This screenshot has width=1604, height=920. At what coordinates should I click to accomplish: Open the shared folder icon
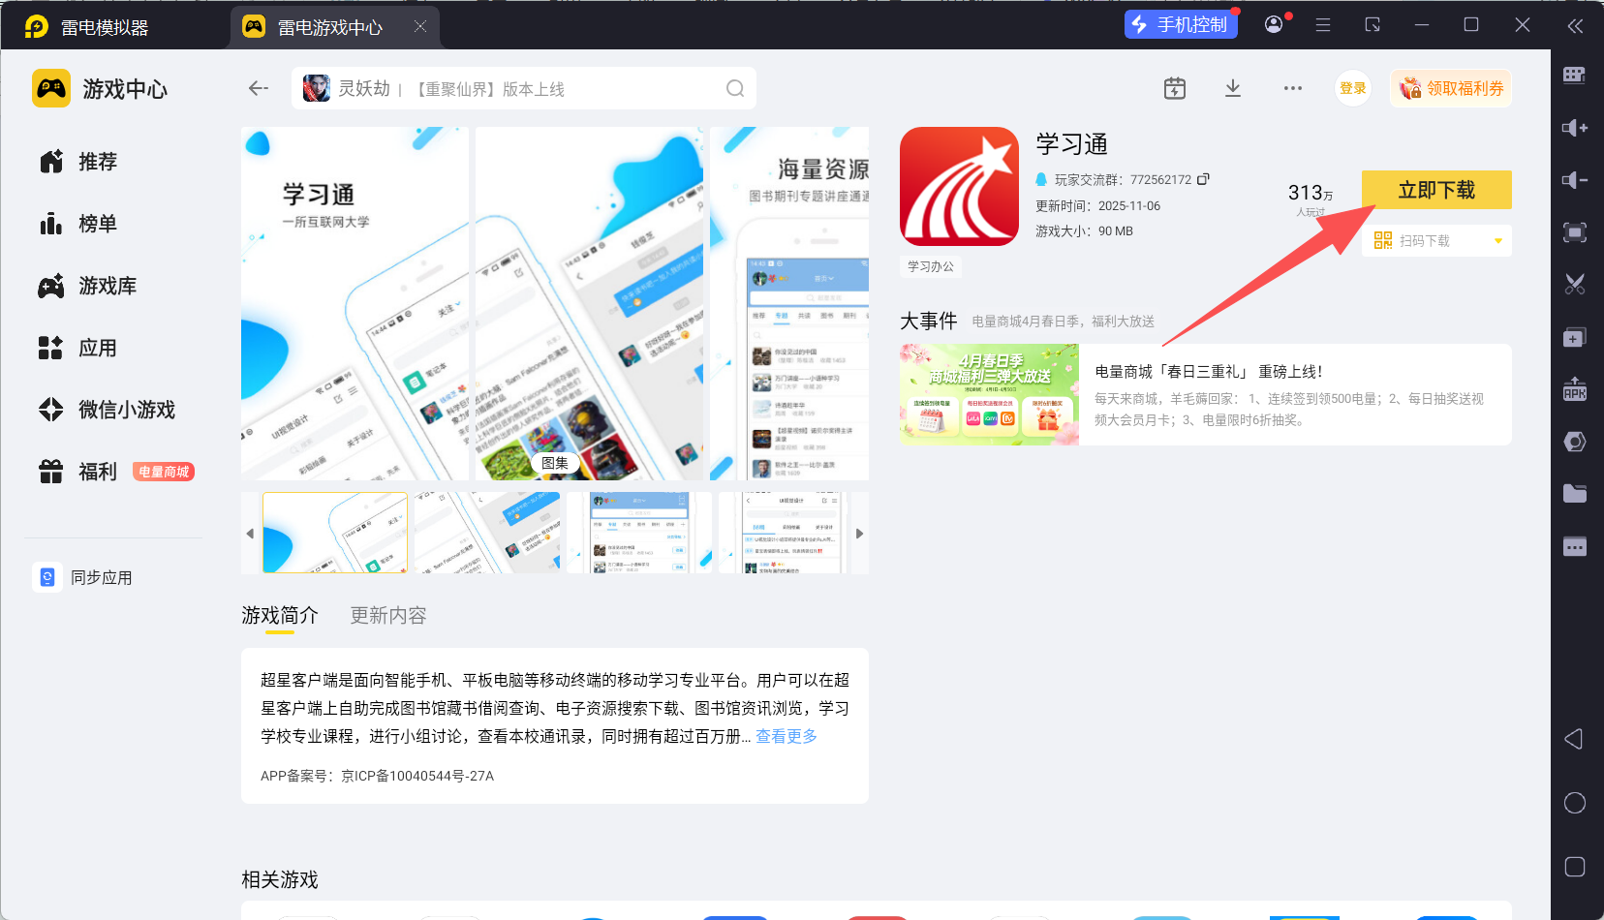[1574, 494]
